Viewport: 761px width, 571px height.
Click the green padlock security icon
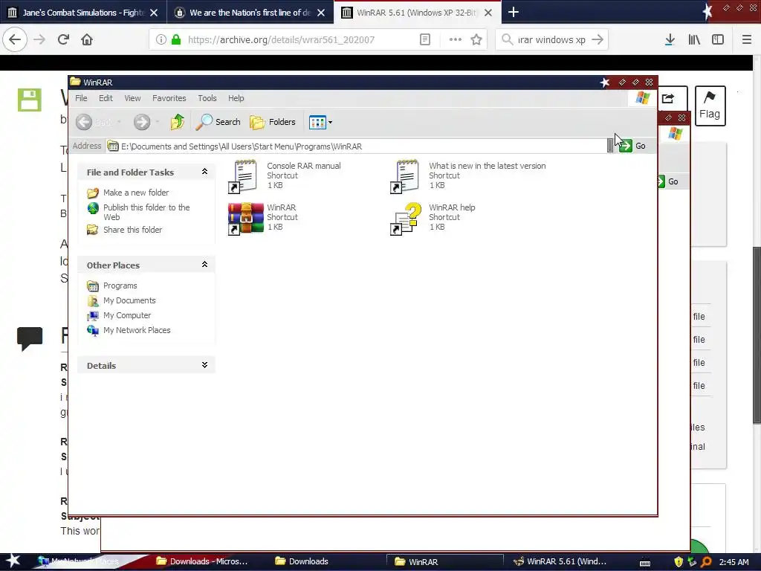(x=176, y=40)
